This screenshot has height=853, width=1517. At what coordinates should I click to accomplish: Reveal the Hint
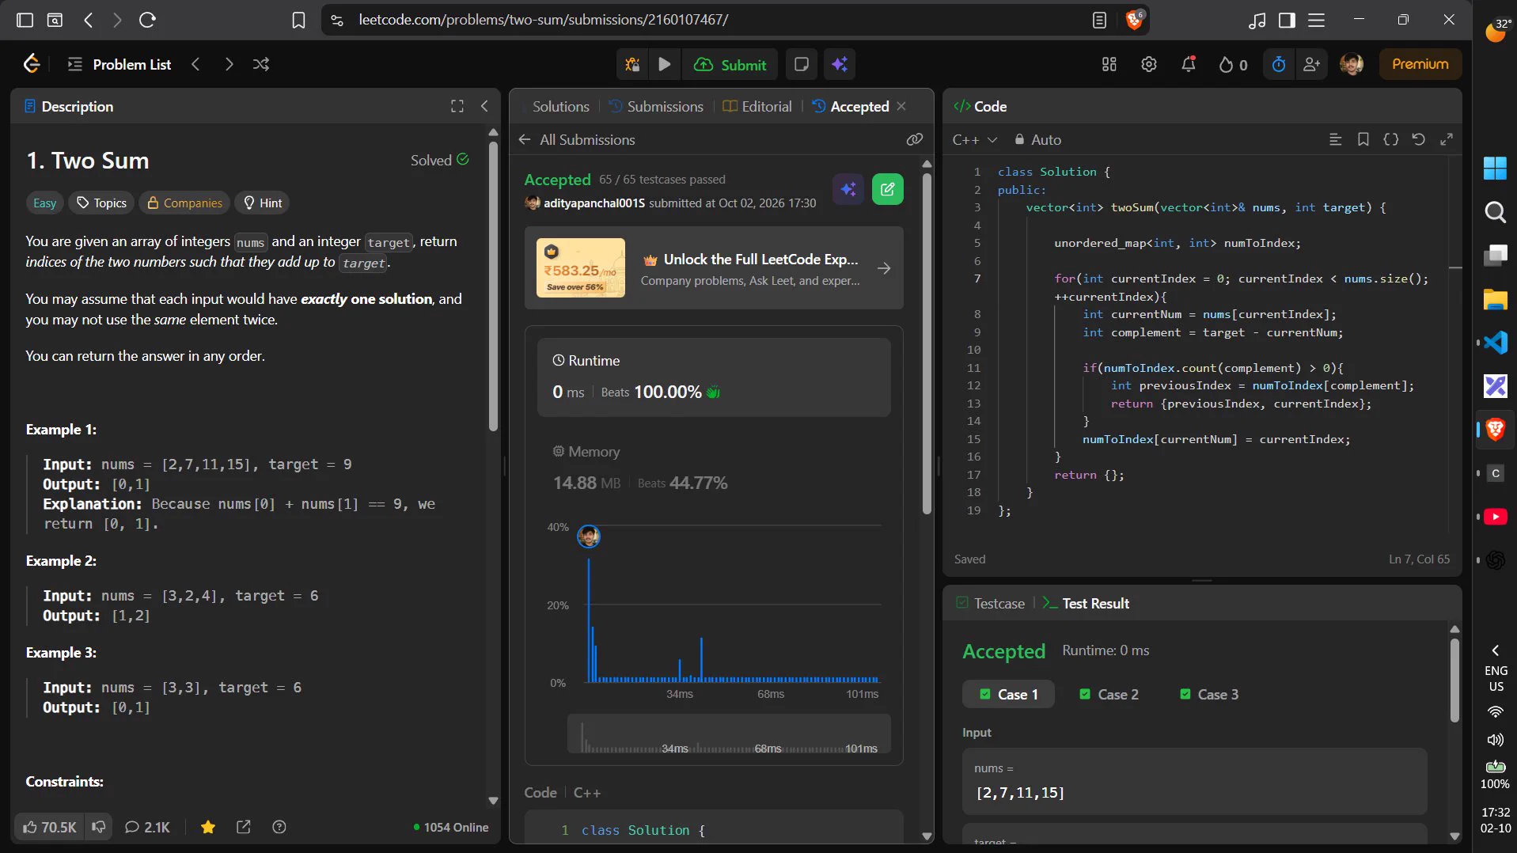pyautogui.click(x=263, y=203)
